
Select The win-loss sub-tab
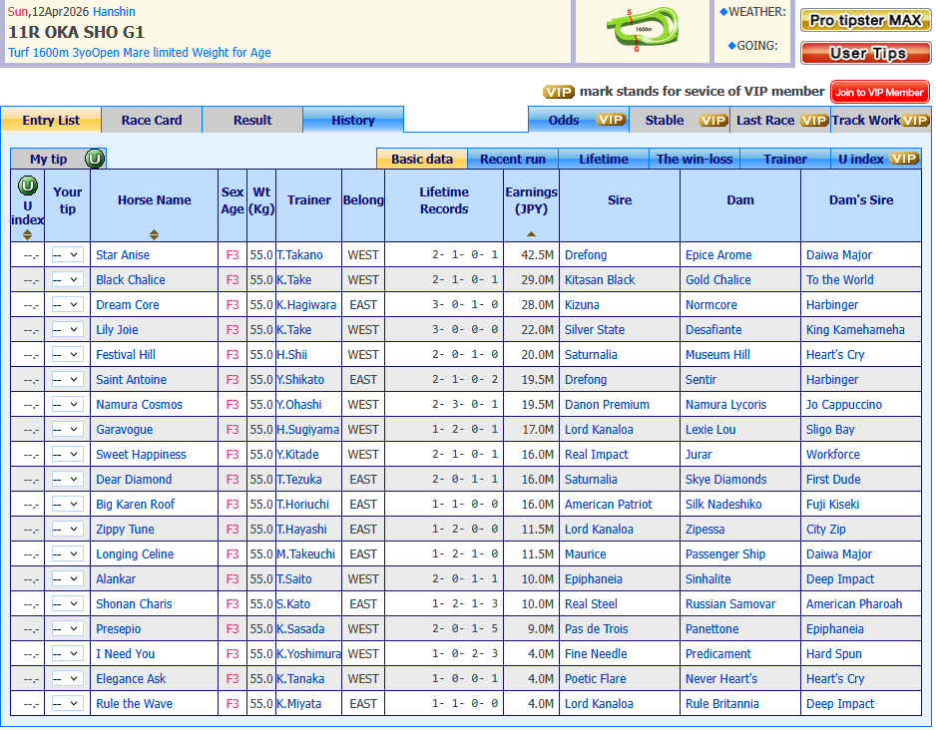click(695, 160)
